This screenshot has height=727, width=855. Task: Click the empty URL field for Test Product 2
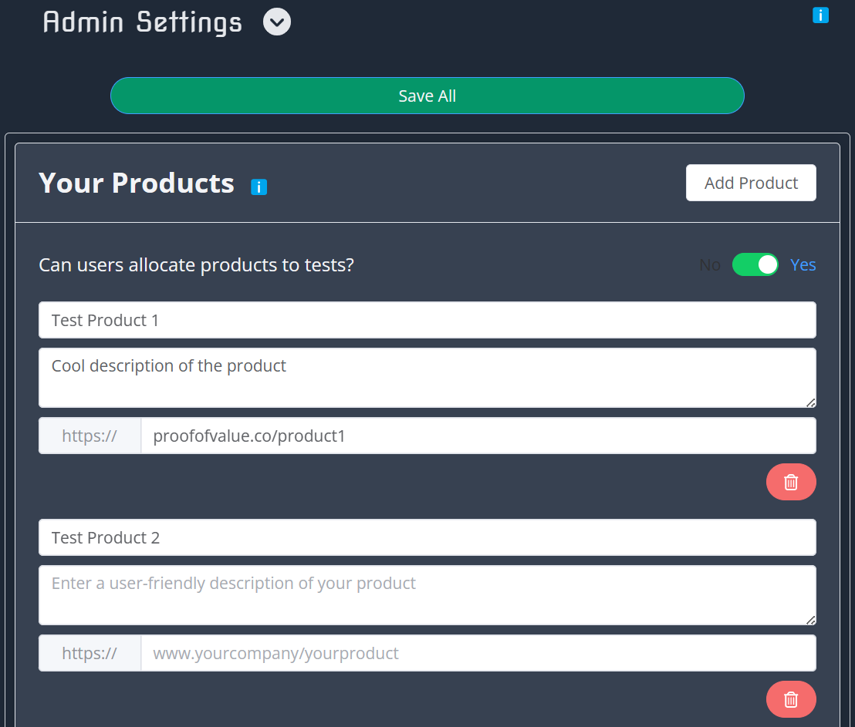(478, 652)
